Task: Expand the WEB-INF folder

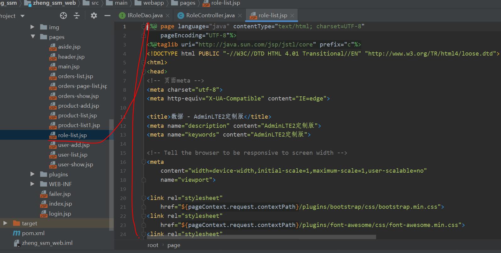Action: [32, 184]
